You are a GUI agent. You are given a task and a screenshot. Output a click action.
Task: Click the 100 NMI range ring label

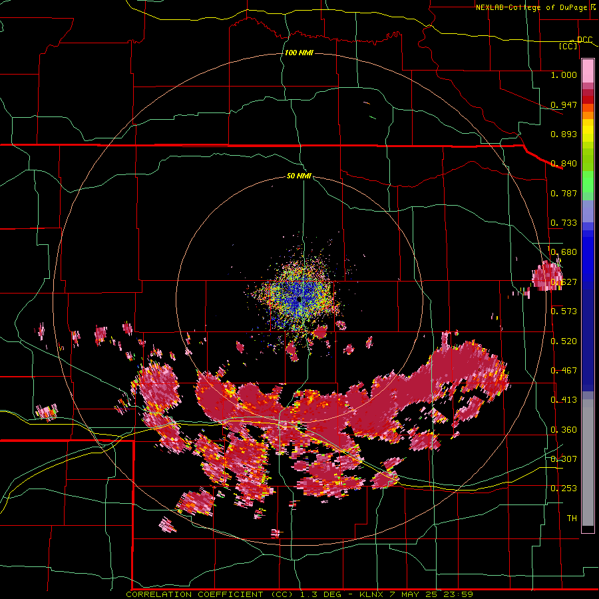coord(299,53)
